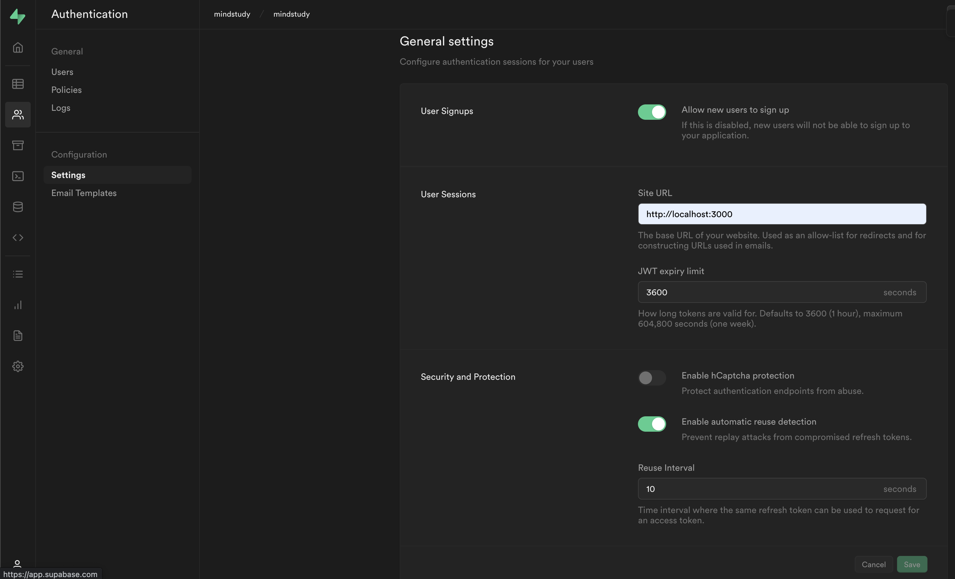Open Logs in Authentication menu
The image size is (955, 579).
(x=61, y=108)
